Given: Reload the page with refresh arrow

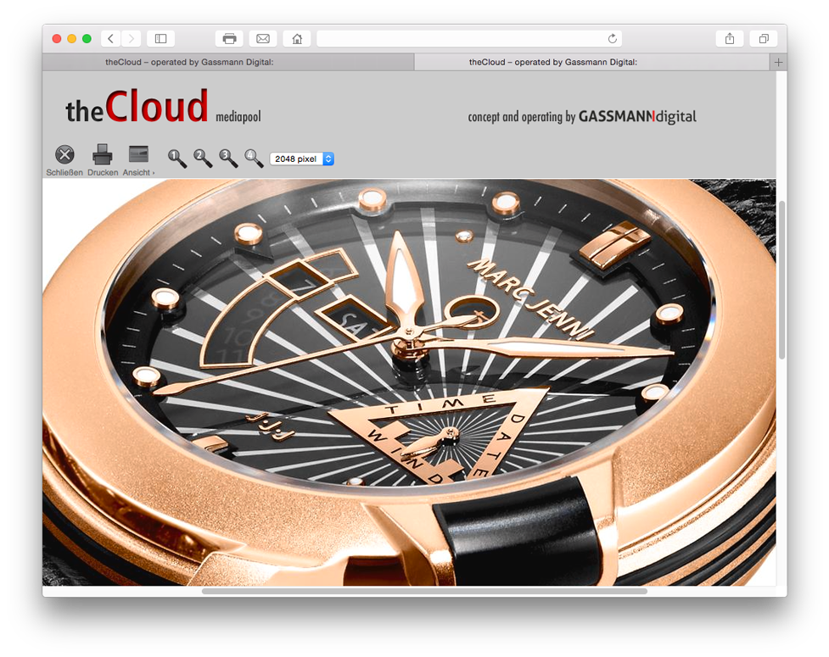Looking at the screenshot, I should click(613, 39).
